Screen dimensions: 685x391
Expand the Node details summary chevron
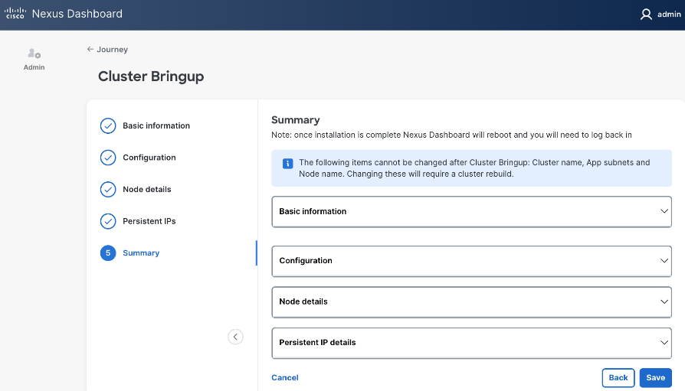click(664, 301)
